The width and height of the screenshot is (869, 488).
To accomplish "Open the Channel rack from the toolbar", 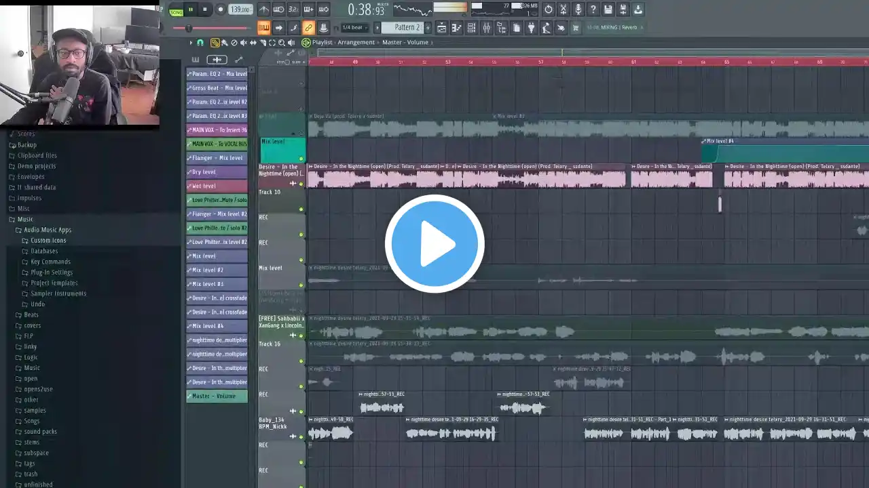I will (471, 28).
